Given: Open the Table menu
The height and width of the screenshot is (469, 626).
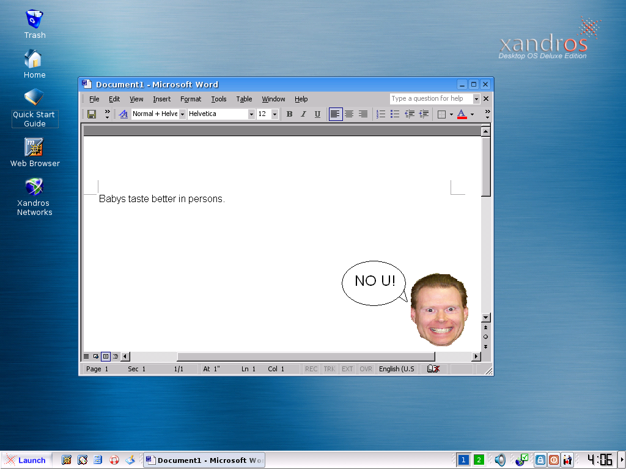Looking at the screenshot, I should pos(244,99).
